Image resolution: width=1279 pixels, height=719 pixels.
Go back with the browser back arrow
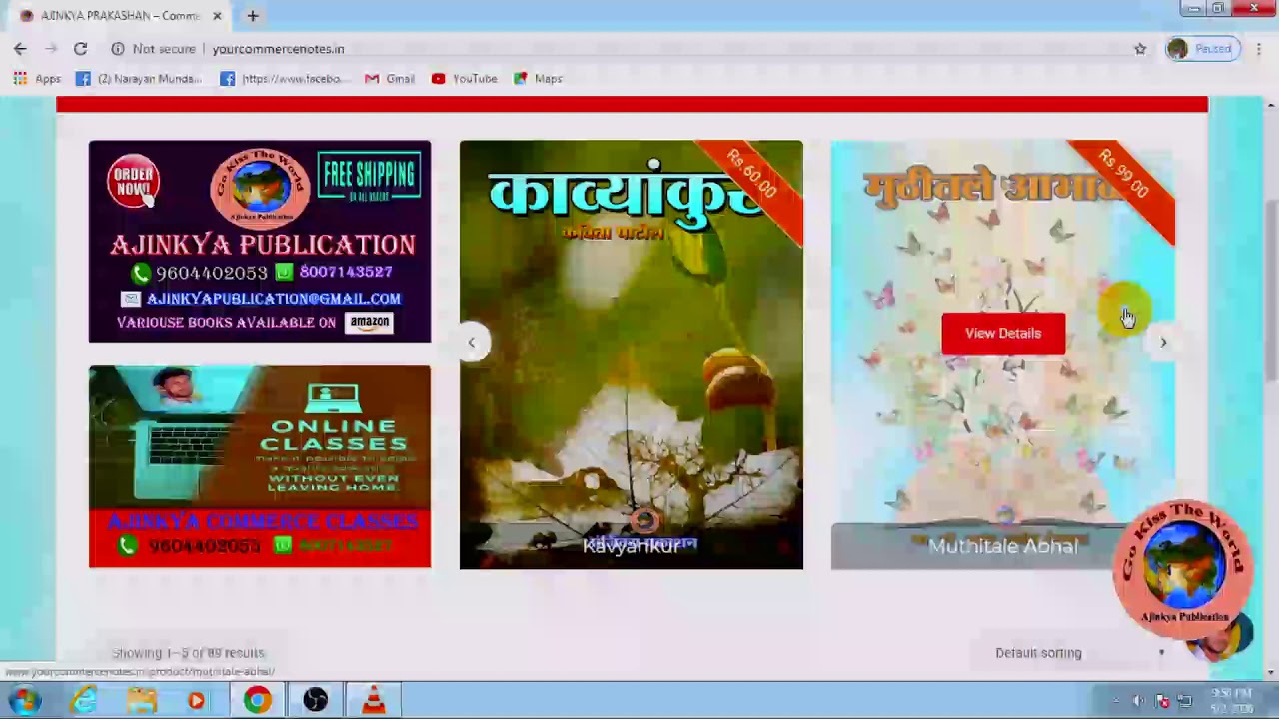(x=20, y=48)
